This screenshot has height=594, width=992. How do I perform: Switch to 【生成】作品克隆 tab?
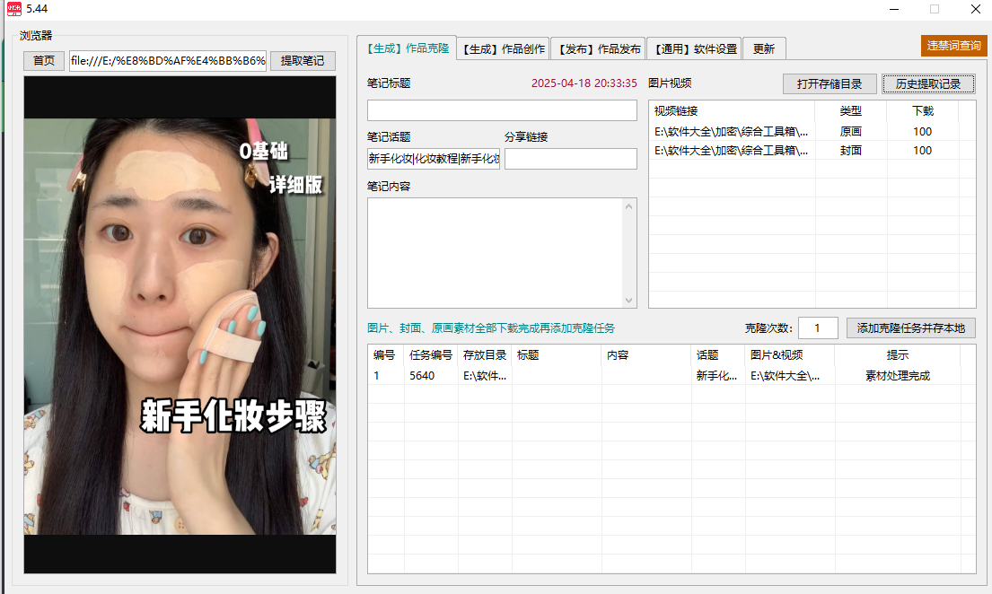click(x=408, y=48)
